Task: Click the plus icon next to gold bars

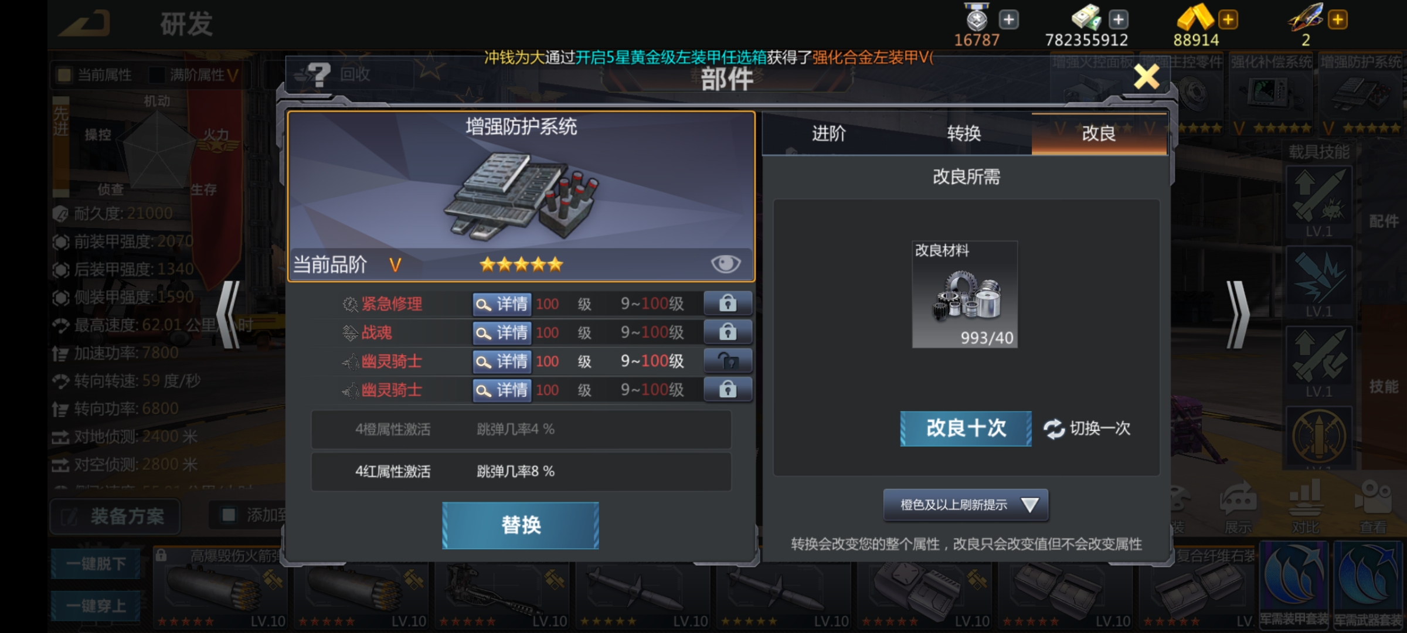Action: coord(1228,19)
